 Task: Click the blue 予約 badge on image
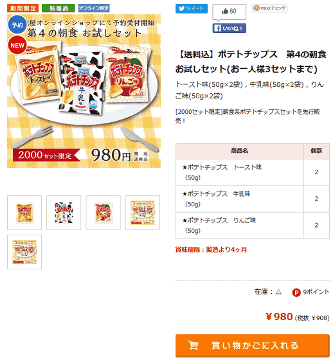17,25
